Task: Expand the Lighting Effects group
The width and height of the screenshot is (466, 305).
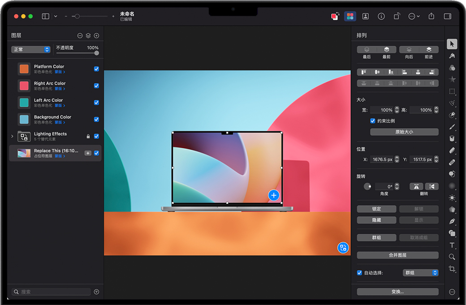Action: click(12, 136)
